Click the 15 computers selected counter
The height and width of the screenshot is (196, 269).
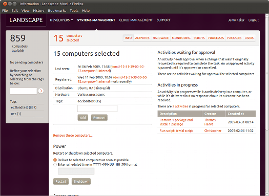(x=68, y=38)
